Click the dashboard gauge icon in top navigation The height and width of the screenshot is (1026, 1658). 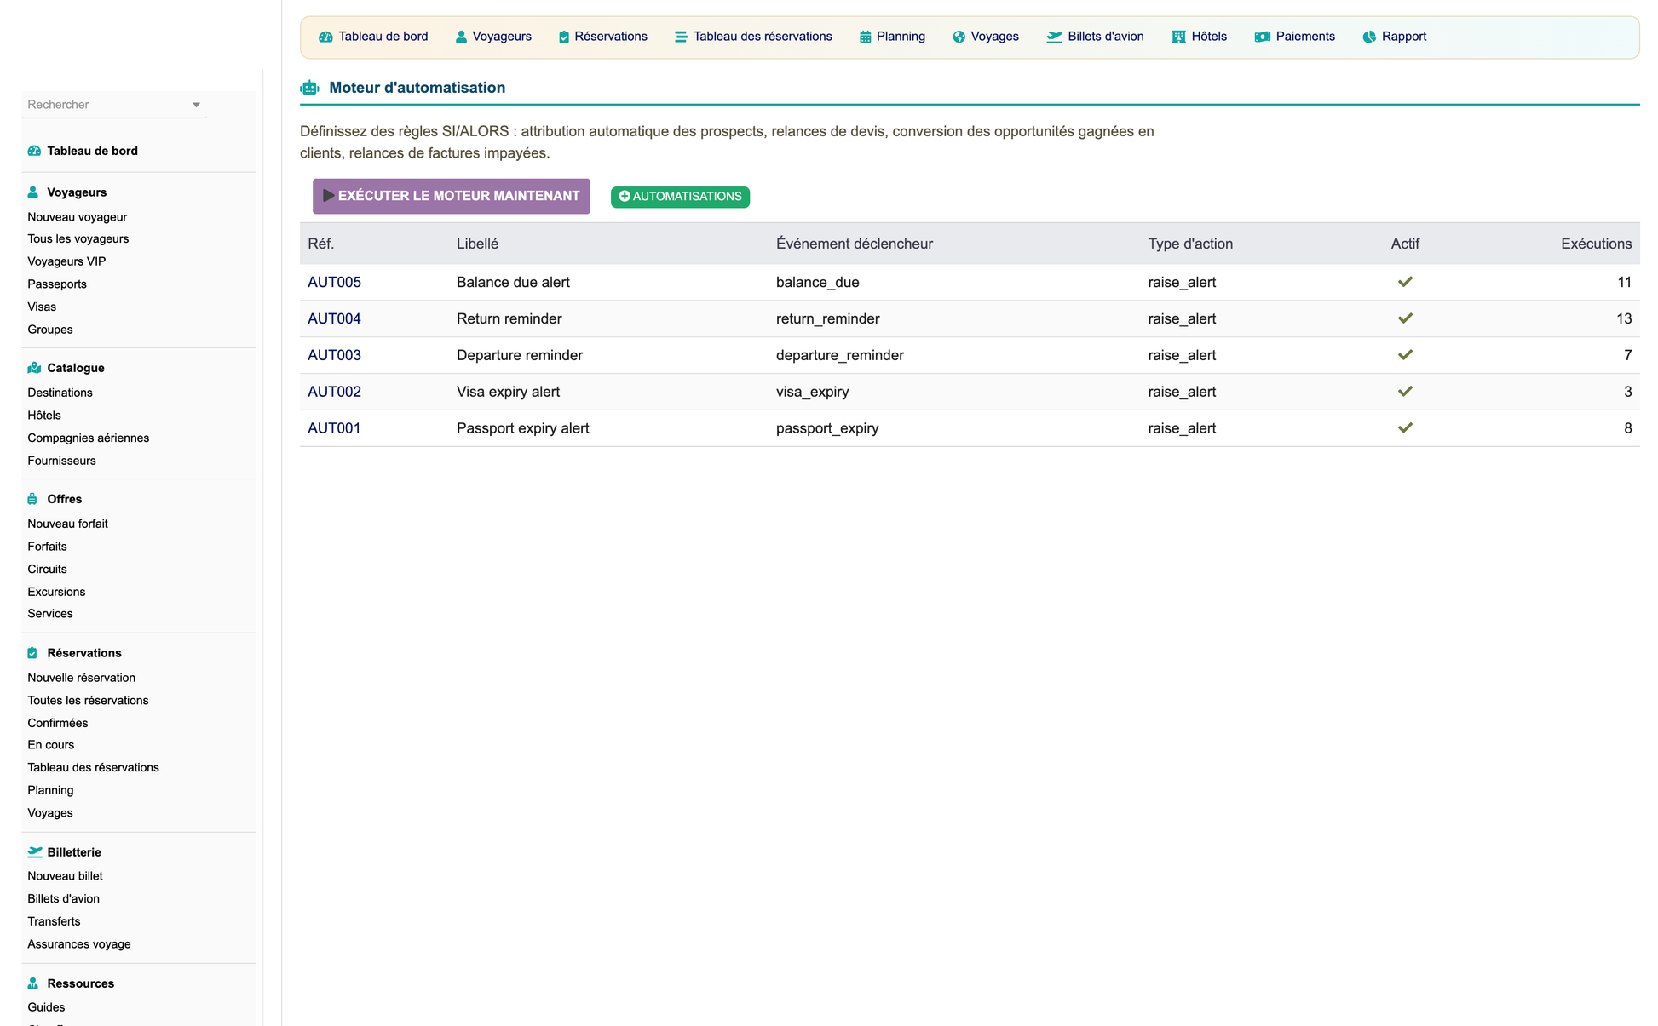click(x=325, y=37)
